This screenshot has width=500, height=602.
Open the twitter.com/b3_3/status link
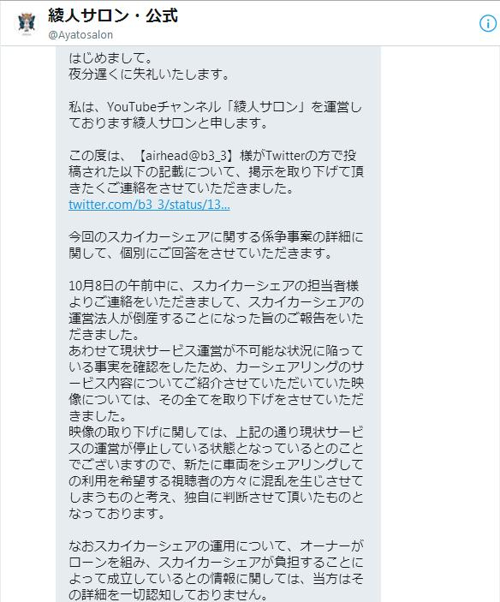coord(149,205)
